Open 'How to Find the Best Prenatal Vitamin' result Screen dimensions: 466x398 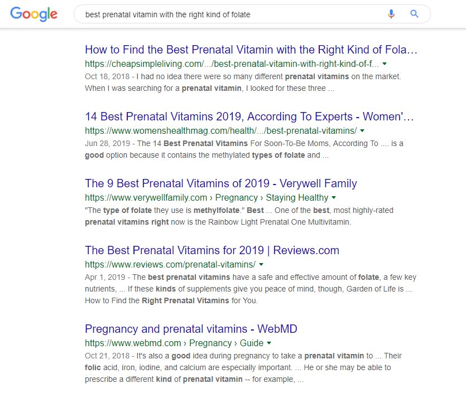(251, 50)
